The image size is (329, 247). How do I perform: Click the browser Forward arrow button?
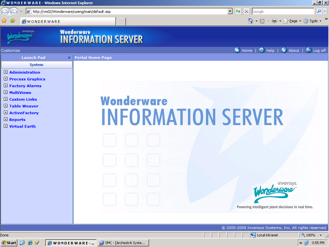click(x=14, y=11)
